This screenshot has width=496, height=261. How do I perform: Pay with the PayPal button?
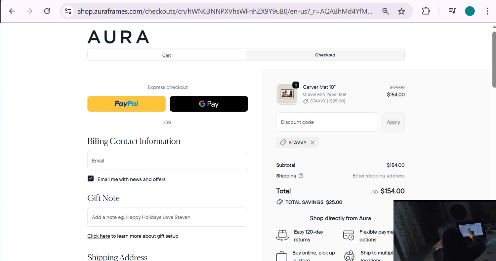[126, 104]
